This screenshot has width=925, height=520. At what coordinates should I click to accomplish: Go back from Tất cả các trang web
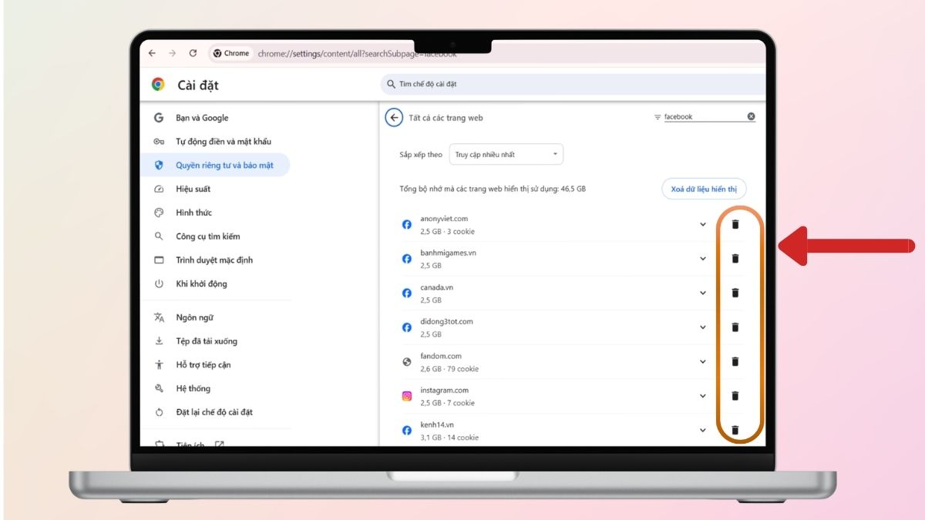pos(395,118)
